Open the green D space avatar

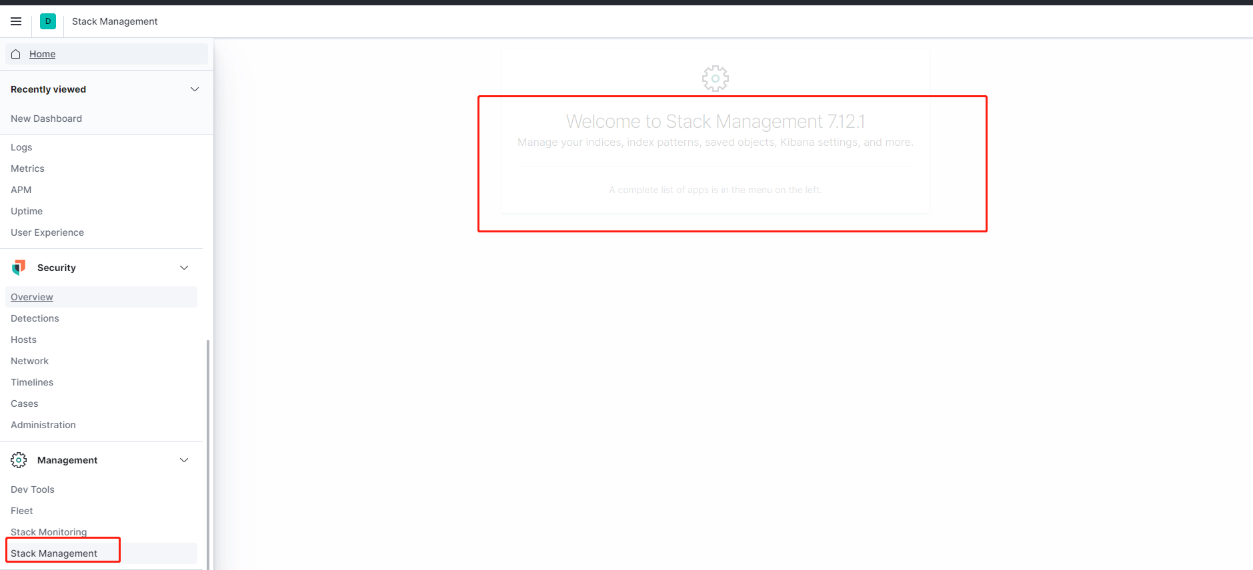pyautogui.click(x=48, y=21)
